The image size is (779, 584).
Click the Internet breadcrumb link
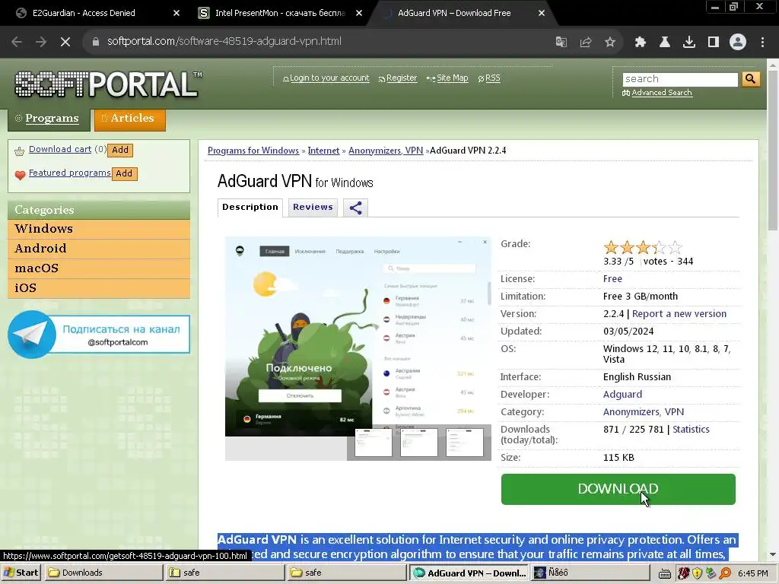click(323, 151)
